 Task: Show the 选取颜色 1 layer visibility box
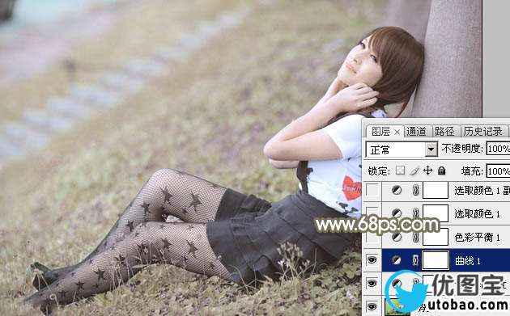pos(372,213)
